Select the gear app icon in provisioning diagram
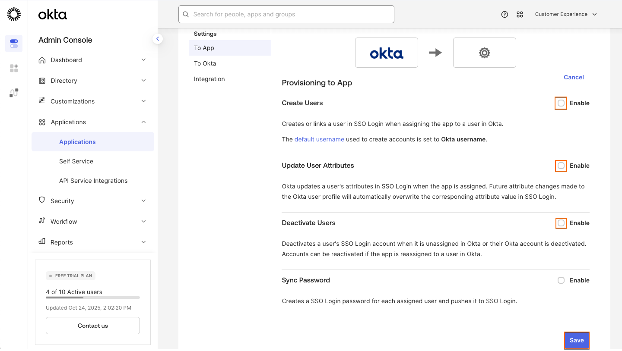622x351 pixels. tap(484, 53)
